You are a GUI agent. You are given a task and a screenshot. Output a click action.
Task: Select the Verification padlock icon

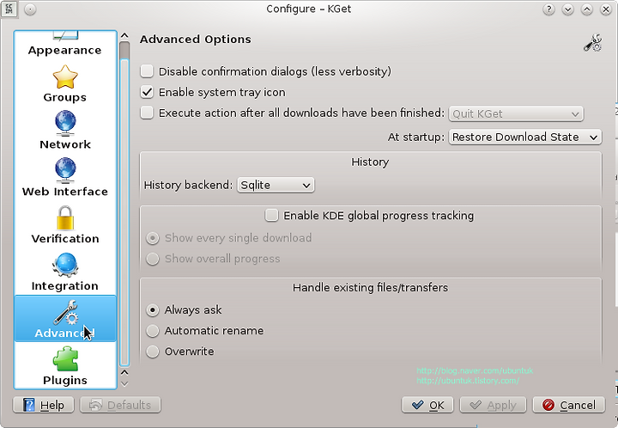click(65, 217)
